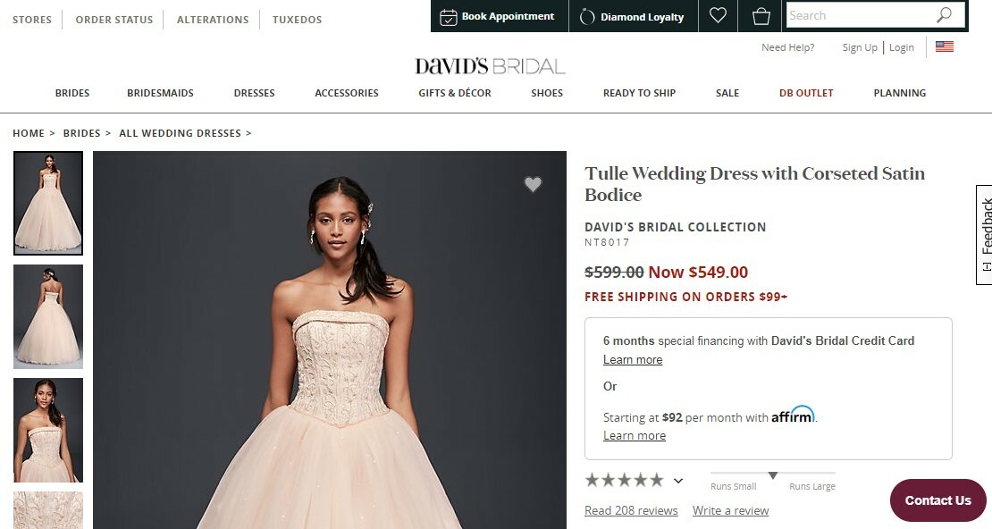
Task: Click the Book Appointment calendar icon
Action: (x=449, y=16)
